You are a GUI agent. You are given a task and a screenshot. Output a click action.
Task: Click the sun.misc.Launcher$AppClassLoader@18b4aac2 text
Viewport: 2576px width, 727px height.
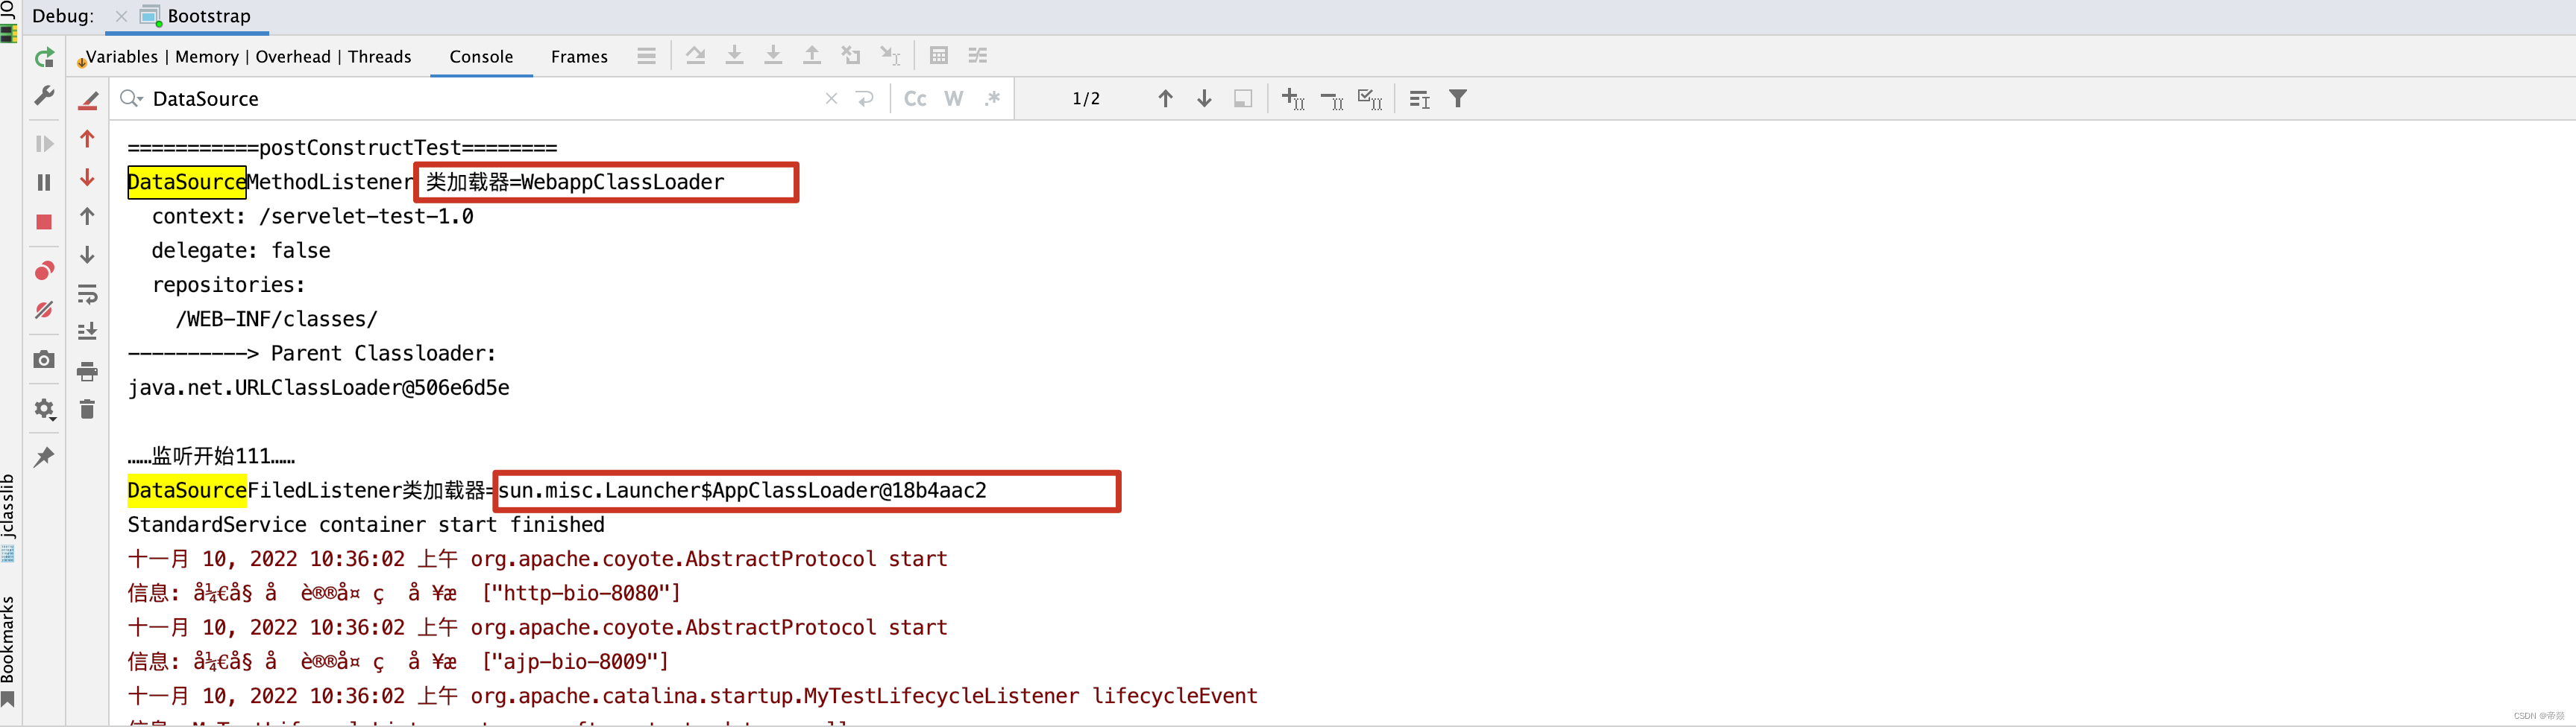[x=742, y=490]
